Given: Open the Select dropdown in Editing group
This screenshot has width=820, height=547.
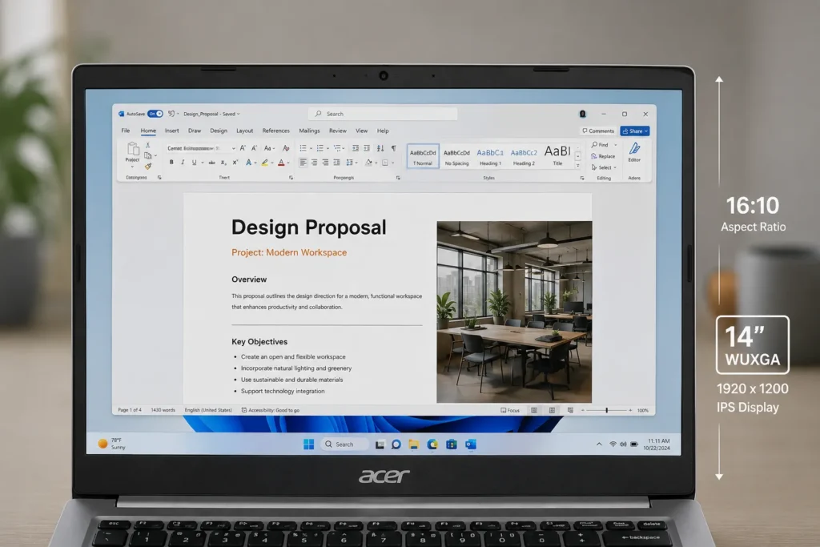Looking at the screenshot, I should (604, 167).
